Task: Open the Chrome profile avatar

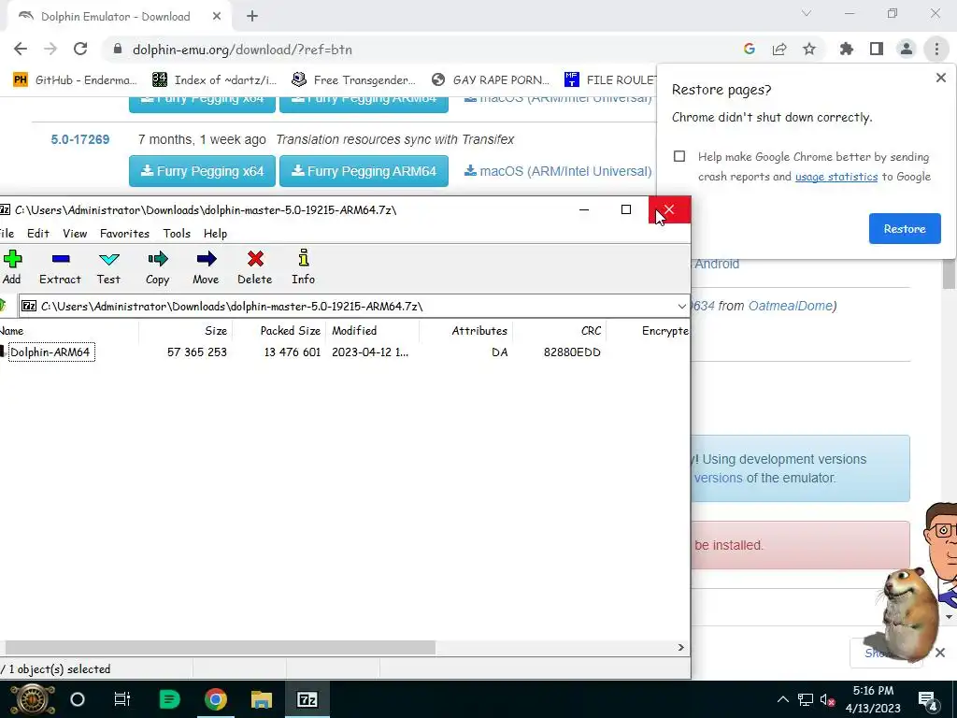Action: [907, 50]
